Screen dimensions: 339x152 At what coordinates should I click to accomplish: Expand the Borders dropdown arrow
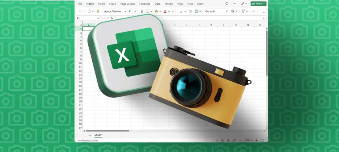coord(151,11)
